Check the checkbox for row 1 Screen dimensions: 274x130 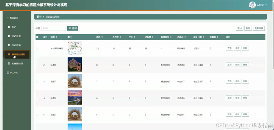tap(37, 48)
